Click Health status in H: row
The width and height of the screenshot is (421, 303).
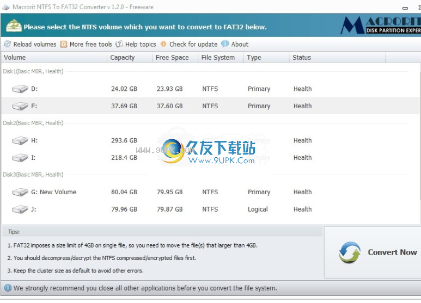[x=303, y=140]
